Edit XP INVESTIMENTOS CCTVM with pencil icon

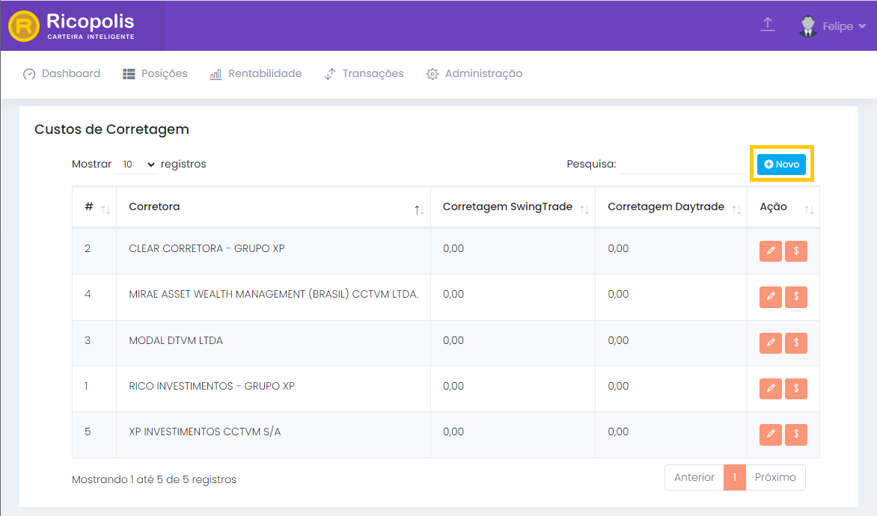coord(770,434)
